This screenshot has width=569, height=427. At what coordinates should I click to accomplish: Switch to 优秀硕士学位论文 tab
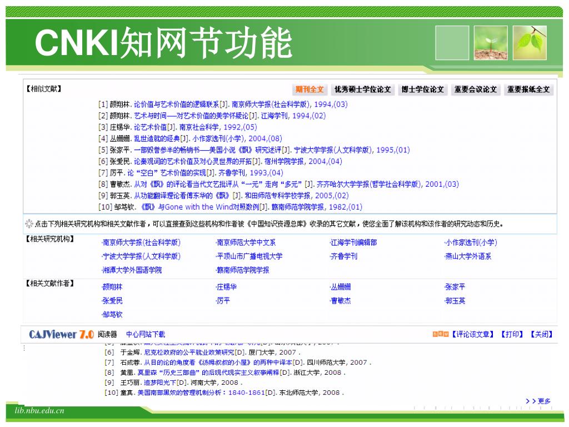click(362, 90)
